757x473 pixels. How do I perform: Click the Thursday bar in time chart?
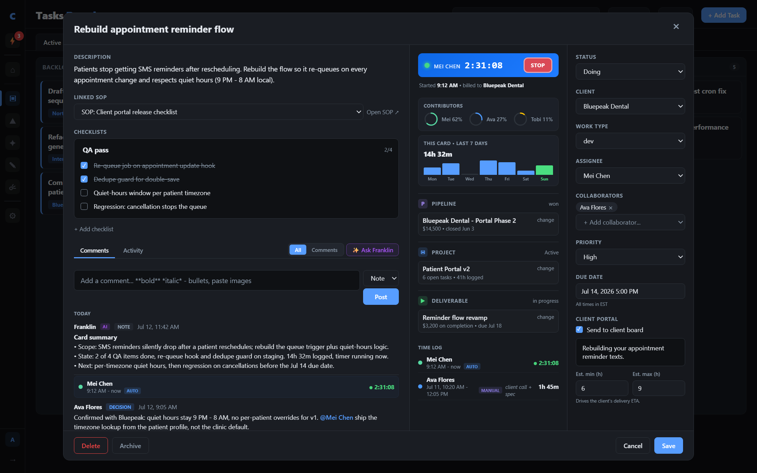click(488, 167)
